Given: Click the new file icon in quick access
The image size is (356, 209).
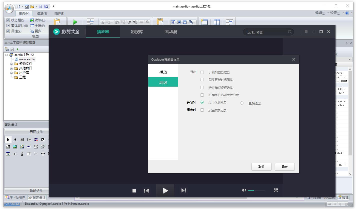Looking at the screenshot, I should (18, 6).
